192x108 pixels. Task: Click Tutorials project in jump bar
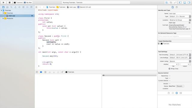pos(51,7)
